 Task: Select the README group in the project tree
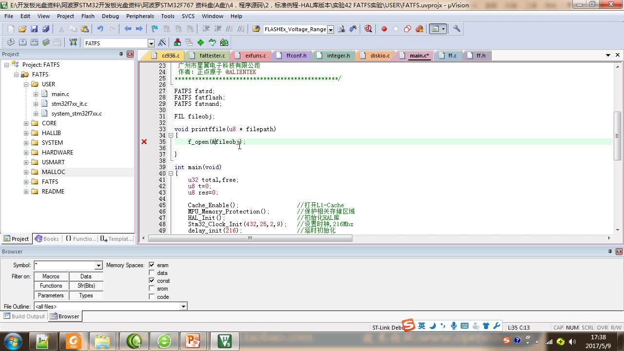pyautogui.click(x=53, y=192)
